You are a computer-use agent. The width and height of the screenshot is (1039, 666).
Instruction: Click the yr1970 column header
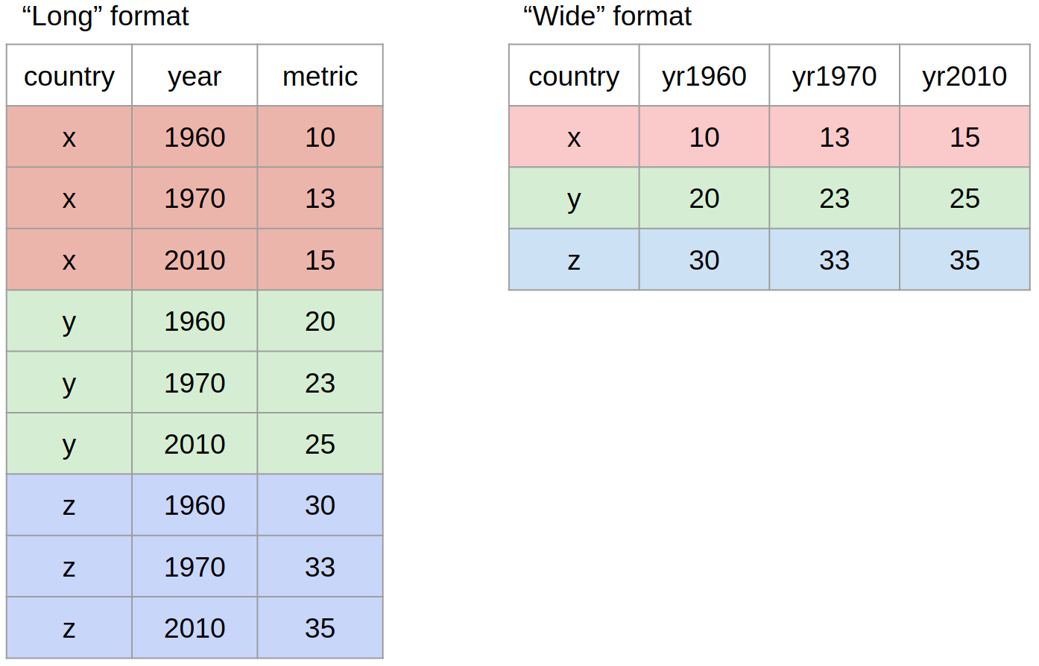pyautogui.click(x=834, y=76)
